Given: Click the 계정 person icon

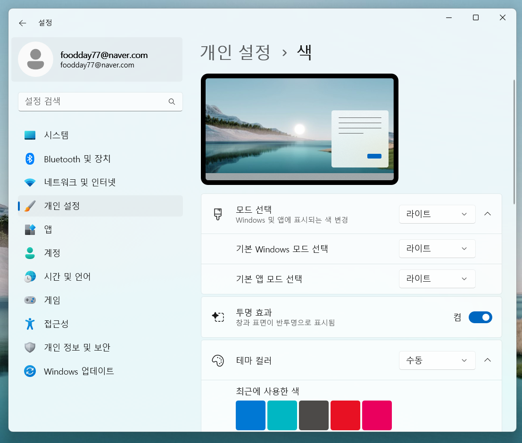Looking at the screenshot, I should 30,253.
